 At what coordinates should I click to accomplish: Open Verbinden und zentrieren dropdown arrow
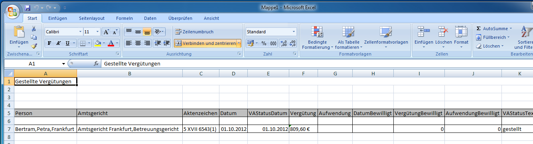(x=239, y=43)
